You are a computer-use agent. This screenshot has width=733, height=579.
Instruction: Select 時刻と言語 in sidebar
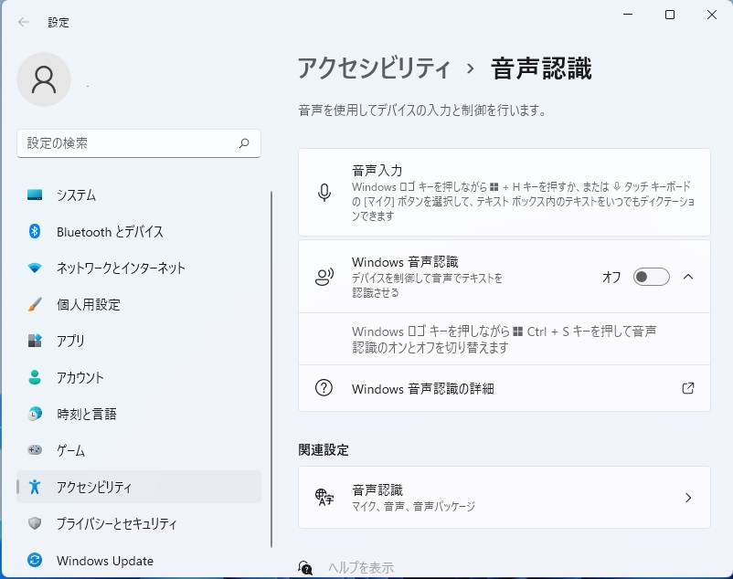[139, 413]
